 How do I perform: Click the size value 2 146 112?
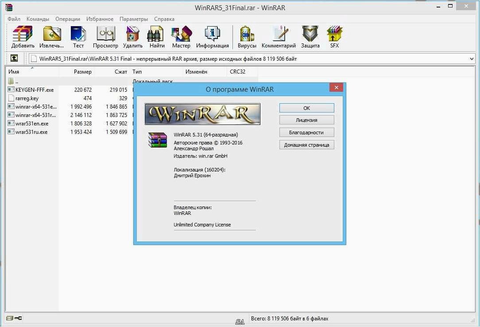point(81,115)
